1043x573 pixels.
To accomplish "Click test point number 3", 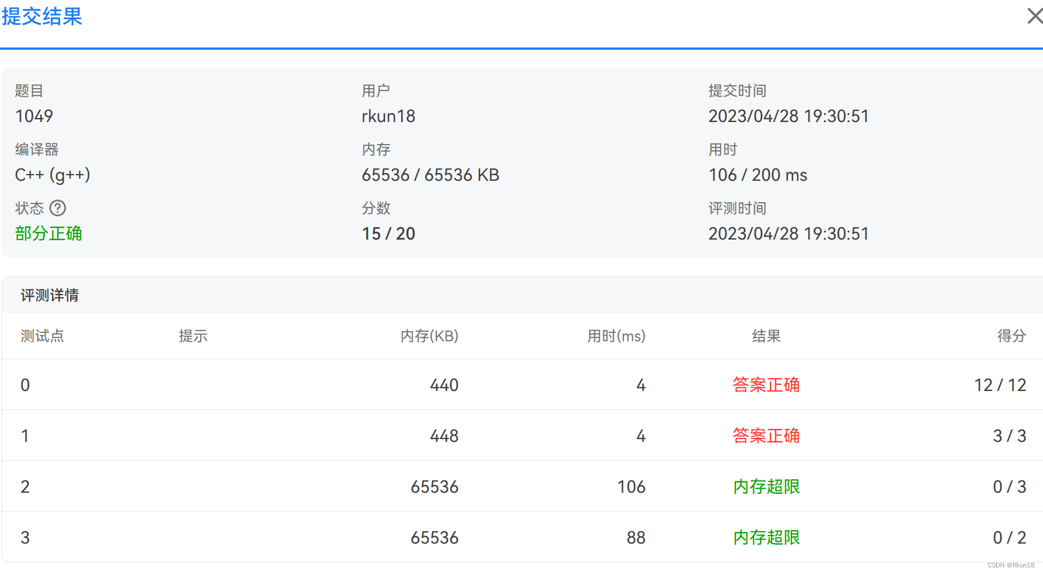I will pos(25,537).
